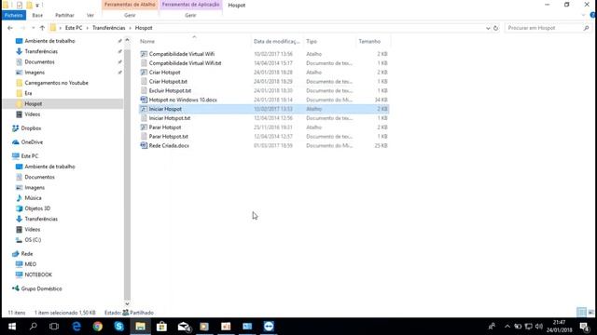
Task: Open Gerir tab under Ferramentas de Aplicação
Action: pyautogui.click(x=190, y=15)
